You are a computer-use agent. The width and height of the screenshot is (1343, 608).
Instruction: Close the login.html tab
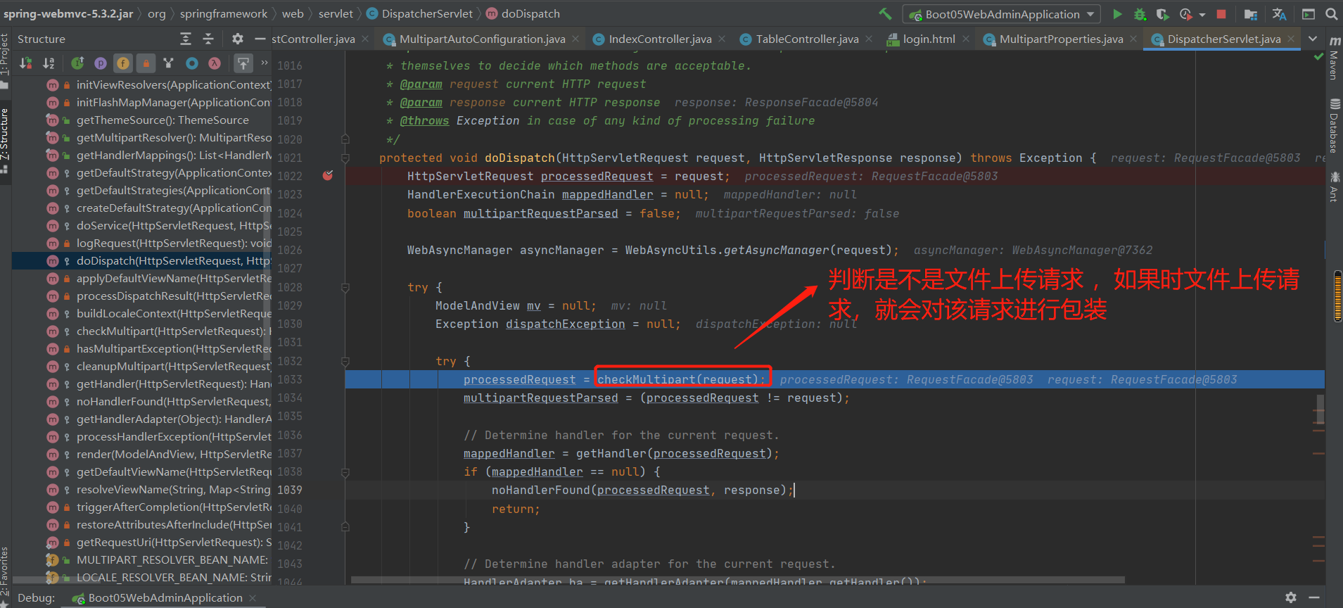pos(966,39)
